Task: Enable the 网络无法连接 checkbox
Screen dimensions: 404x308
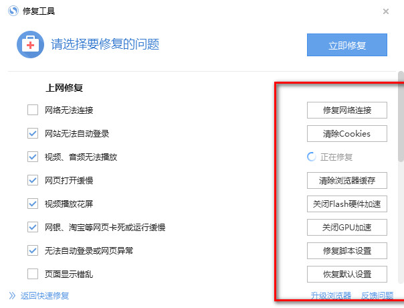Action: [x=33, y=110]
